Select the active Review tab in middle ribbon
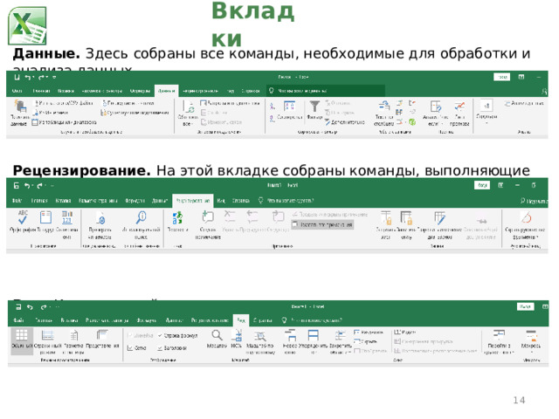This screenshot has width=559, height=419. [x=193, y=201]
